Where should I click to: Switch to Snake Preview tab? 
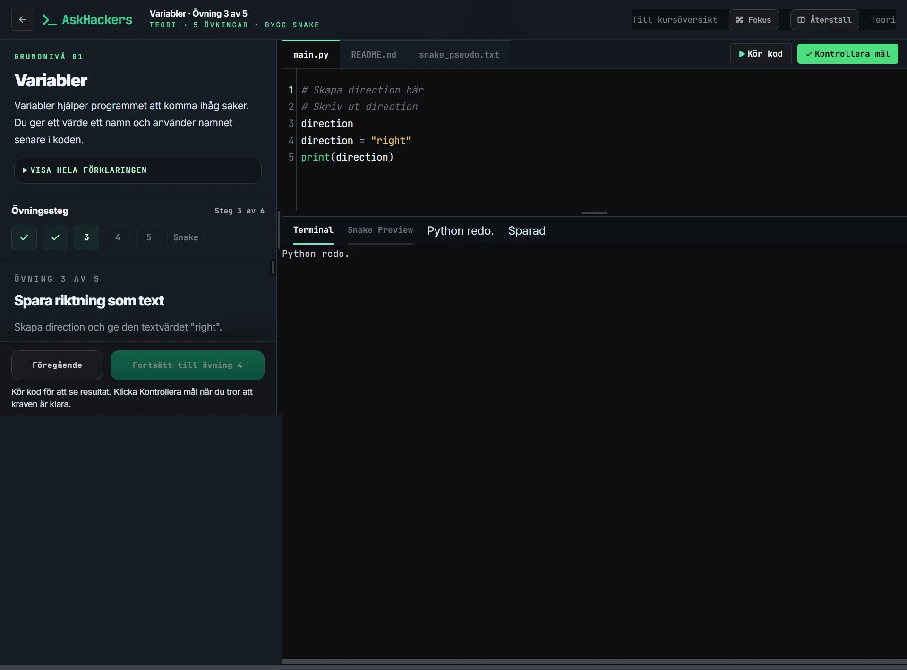(x=380, y=230)
